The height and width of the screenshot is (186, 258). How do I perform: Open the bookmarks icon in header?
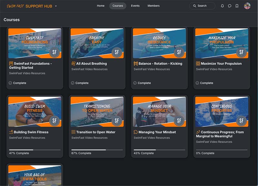coord(237,6)
